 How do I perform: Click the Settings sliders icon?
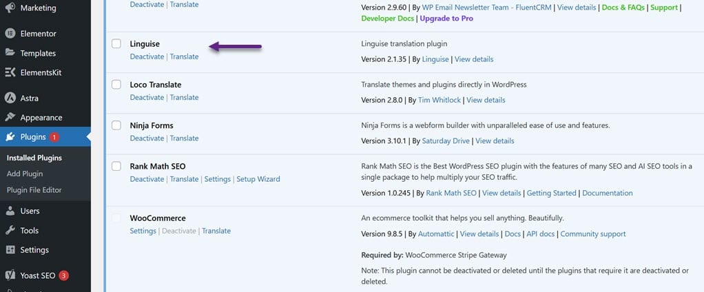pos(10,250)
